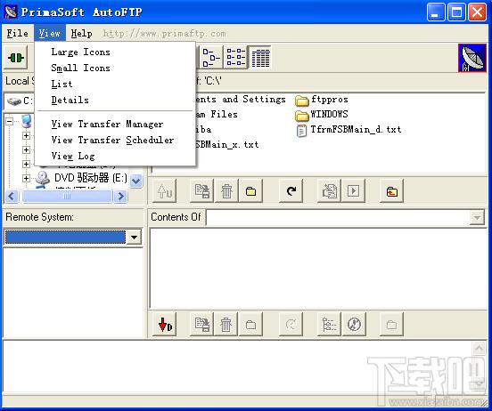Expand the second child node in the local tree
Viewport: 492px width, 411px height.
pyautogui.click(x=26, y=149)
